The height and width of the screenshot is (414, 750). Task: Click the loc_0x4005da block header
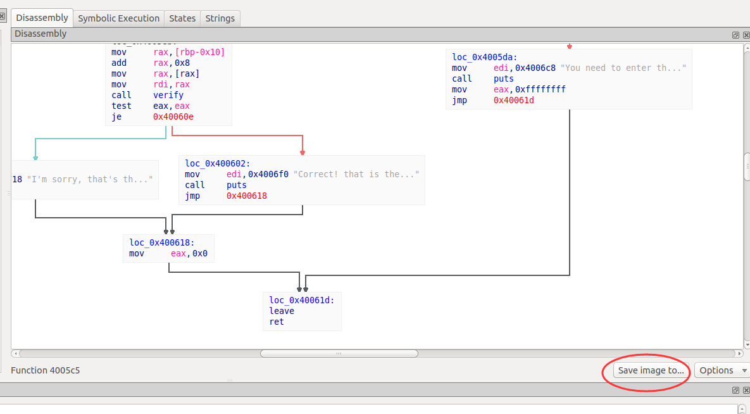pyautogui.click(x=484, y=57)
